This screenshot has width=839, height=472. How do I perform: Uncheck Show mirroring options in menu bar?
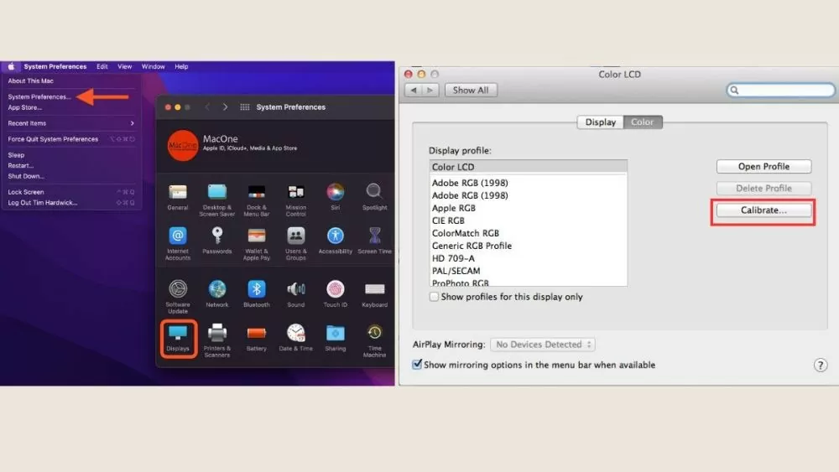[418, 365]
